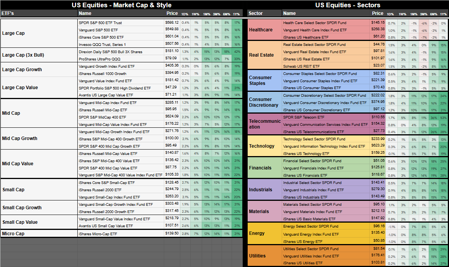Select the 'US Equities - Market Cap & Style' title
The width and height of the screenshot is (449, 267).
(121, 5)
